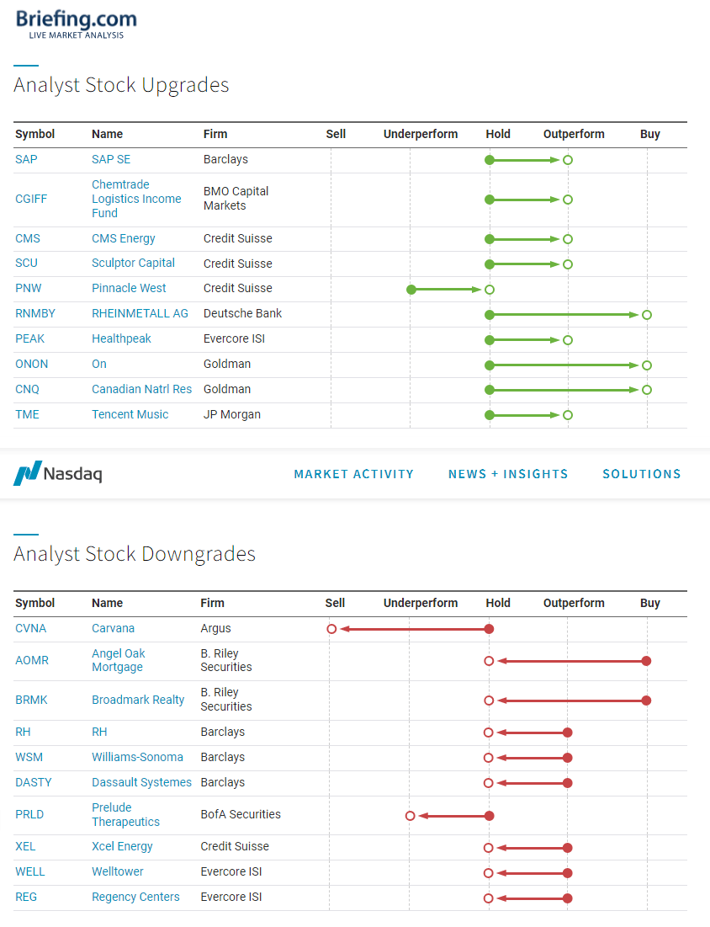710x927 pixels.
Task: Click the RHEINMETALL AG Buy rating marker
Action: 647,315
